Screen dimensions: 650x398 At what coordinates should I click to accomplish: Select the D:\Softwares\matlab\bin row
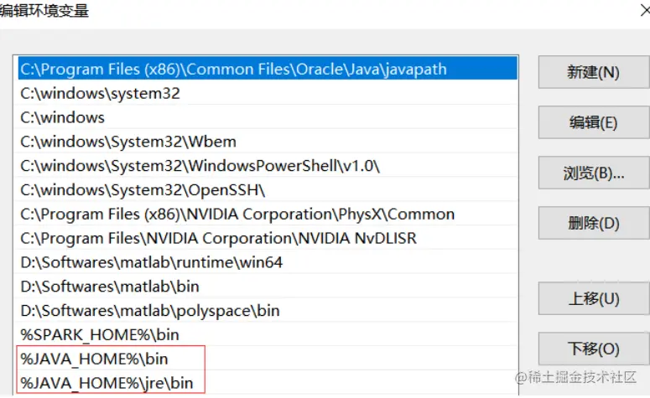tap(266, 287)
